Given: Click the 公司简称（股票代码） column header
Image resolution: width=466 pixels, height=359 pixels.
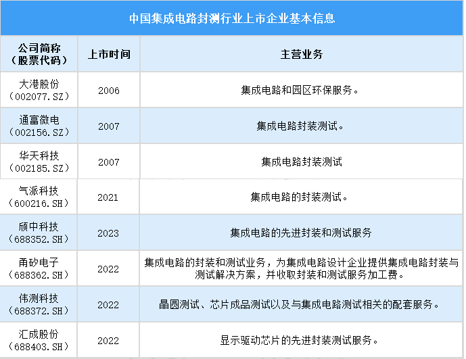Looking at the screenshot, I should point(39,54).
